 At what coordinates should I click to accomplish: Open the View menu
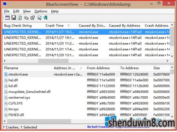click(x=27, y=11)
